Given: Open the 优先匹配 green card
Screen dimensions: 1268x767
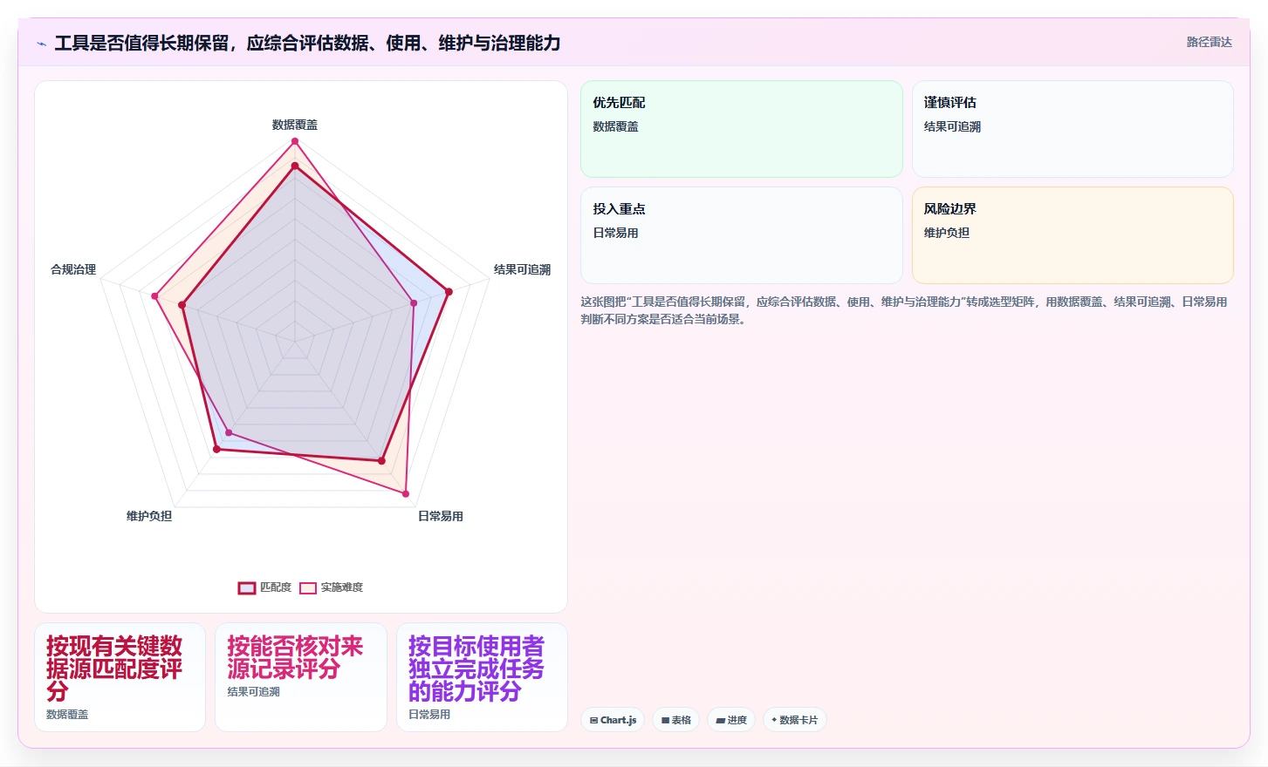Looking at the screenshot, I should (x=742, y=129).
